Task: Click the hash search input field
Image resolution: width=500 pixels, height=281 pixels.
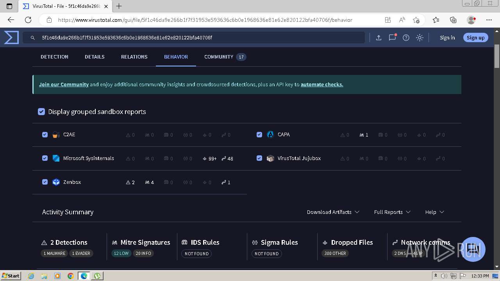Action: tap(193, 38)
